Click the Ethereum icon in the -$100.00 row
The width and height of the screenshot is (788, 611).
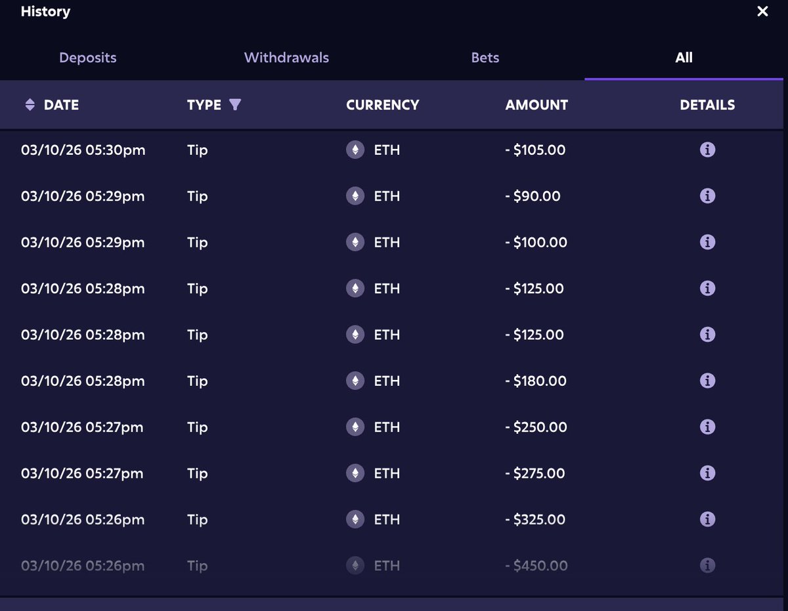(x=355, y=242)
